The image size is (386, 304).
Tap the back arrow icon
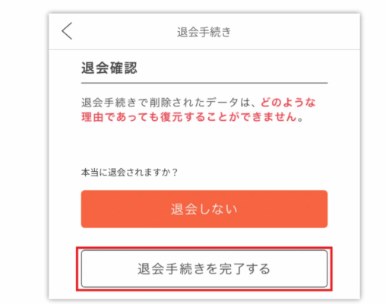point(67,31)
